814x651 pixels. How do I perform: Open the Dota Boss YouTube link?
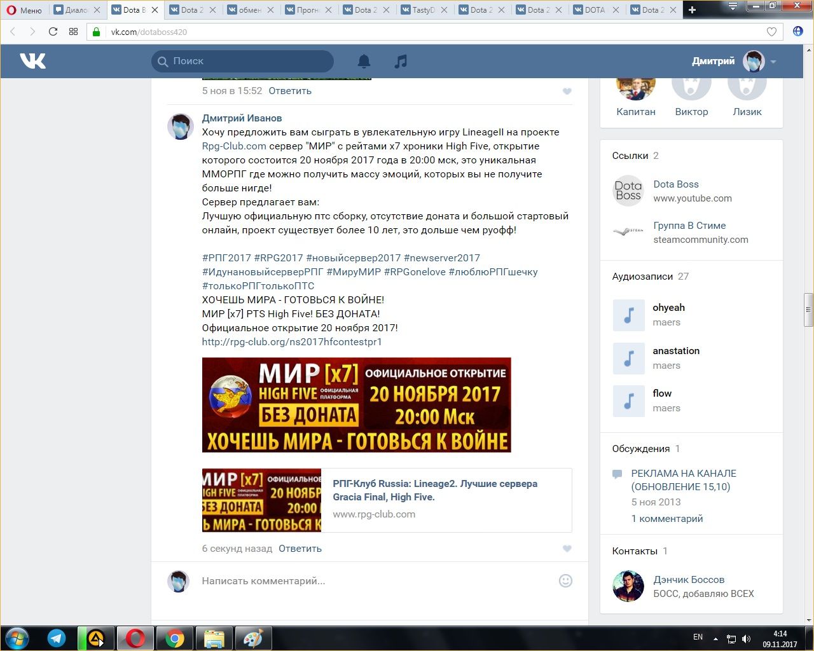[x=676, y=184]
